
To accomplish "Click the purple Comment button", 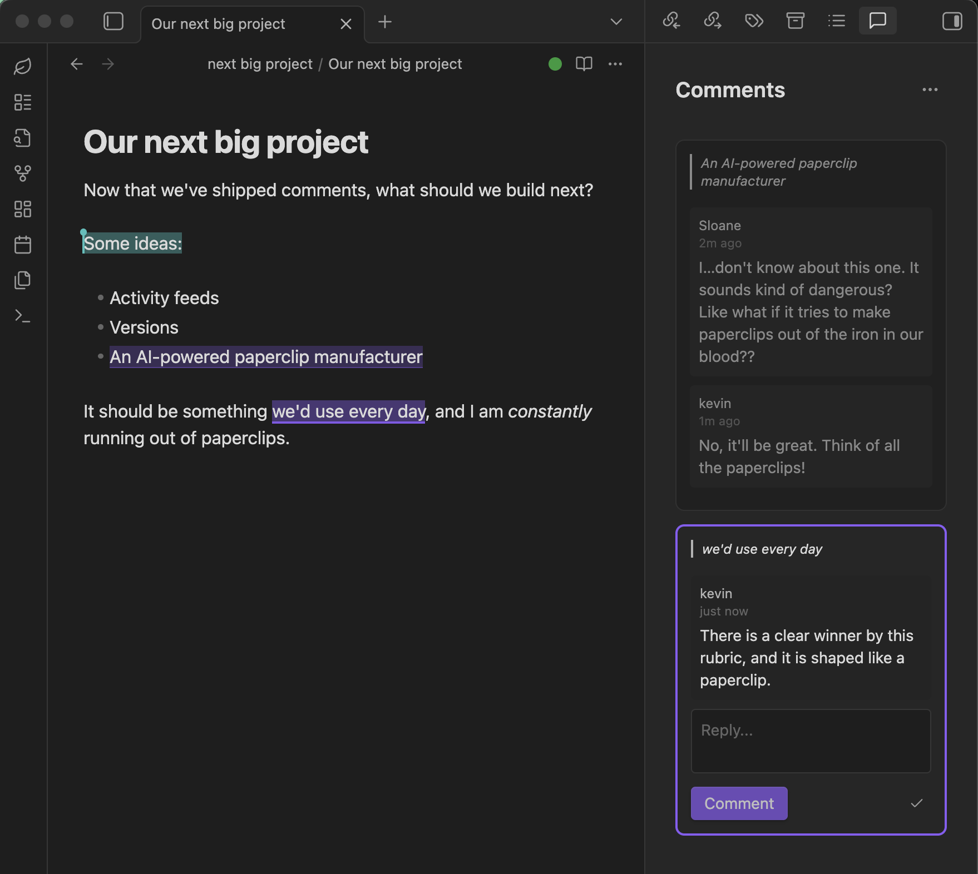I will [739, 803].
